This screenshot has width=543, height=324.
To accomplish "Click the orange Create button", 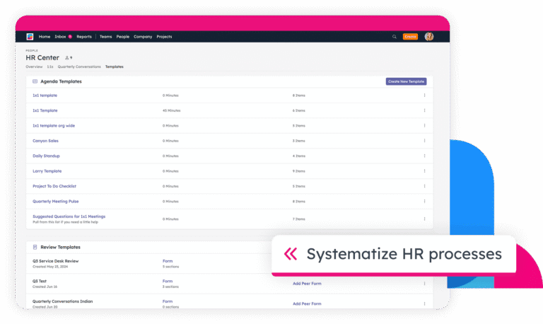I will (410, 36).
